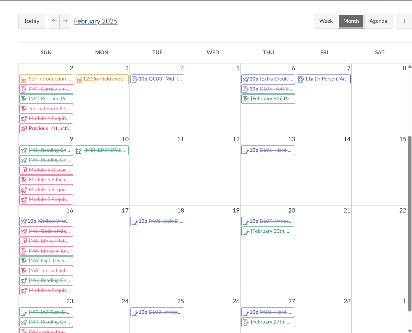Click the discussion icon of Module 5 Discus event

click(x=24, y=170)
